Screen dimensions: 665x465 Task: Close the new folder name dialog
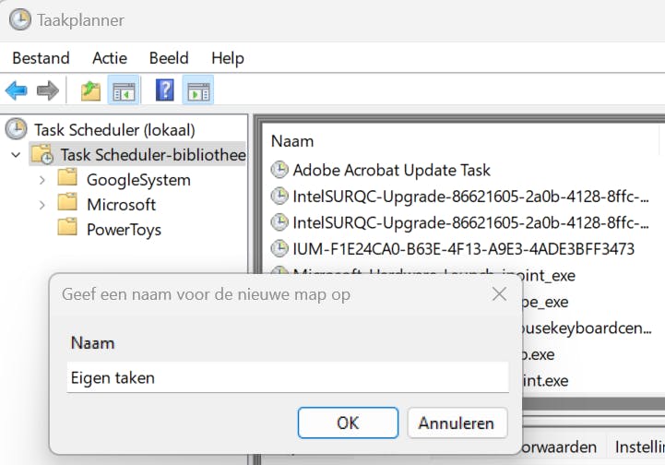(499, 294)
